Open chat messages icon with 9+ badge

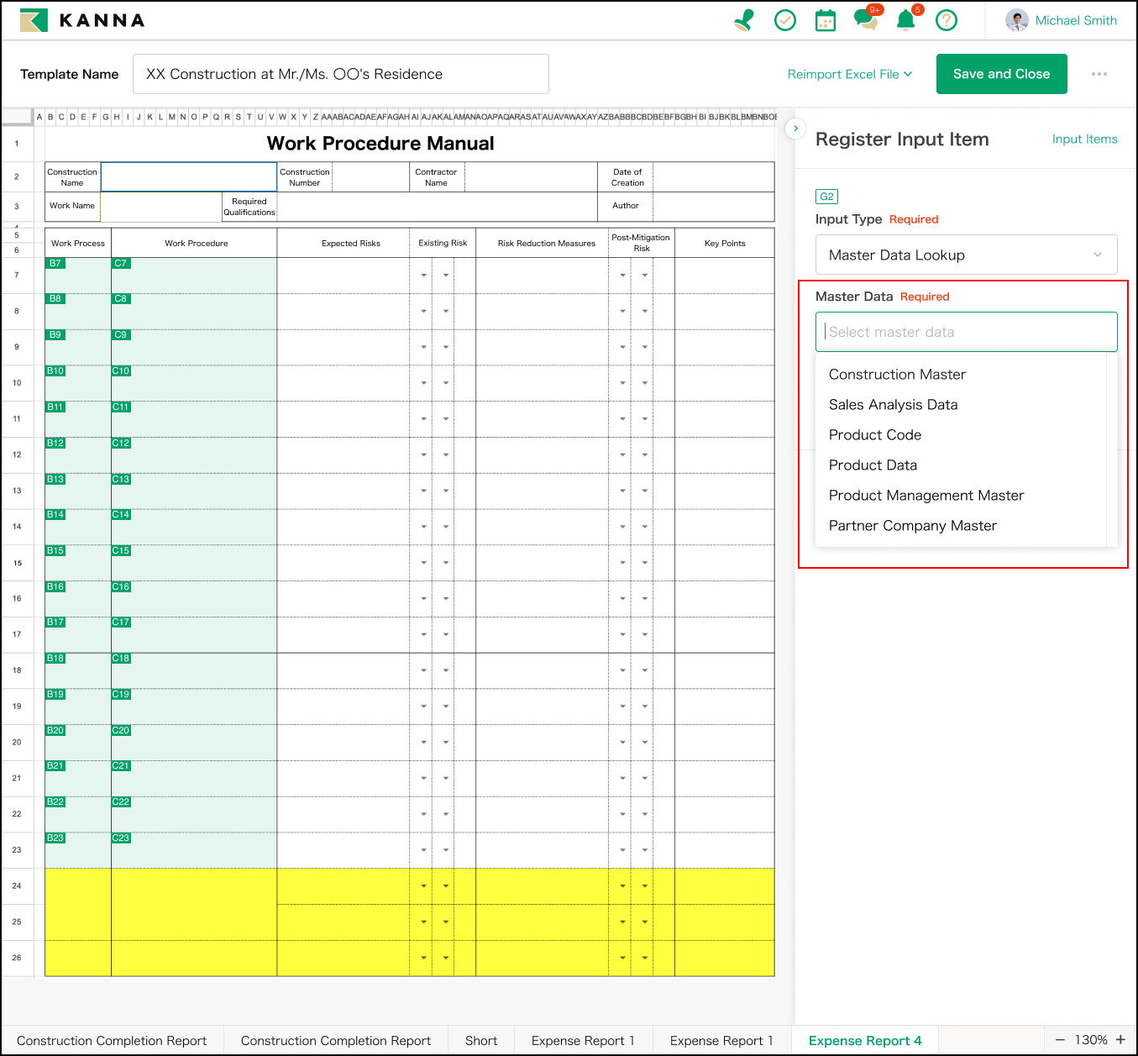point(866,20)
